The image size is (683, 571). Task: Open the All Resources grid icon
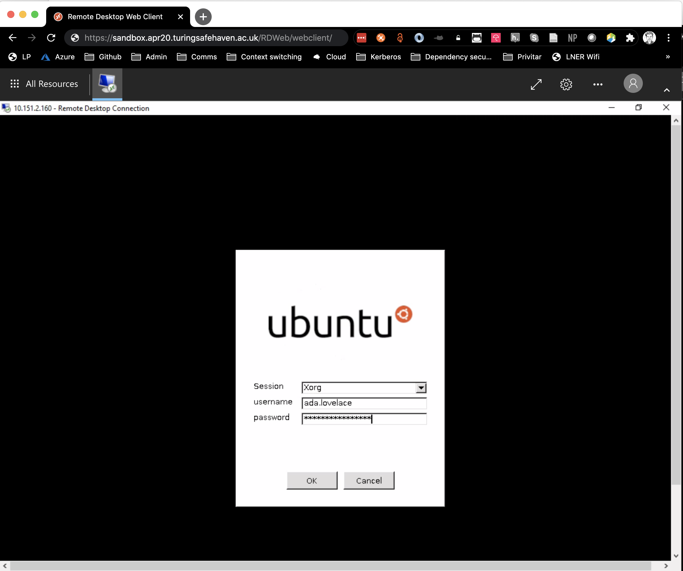15,84
